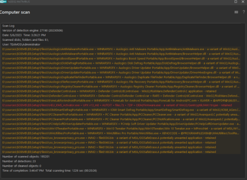The width and height of the screenshot is (247, 180).
Task: Select oo_browserprivacy_pro file0136.bin row
Action: pos(121,147)
